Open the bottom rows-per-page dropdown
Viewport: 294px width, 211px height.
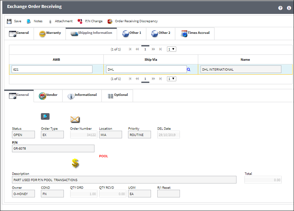coord(172,79)
